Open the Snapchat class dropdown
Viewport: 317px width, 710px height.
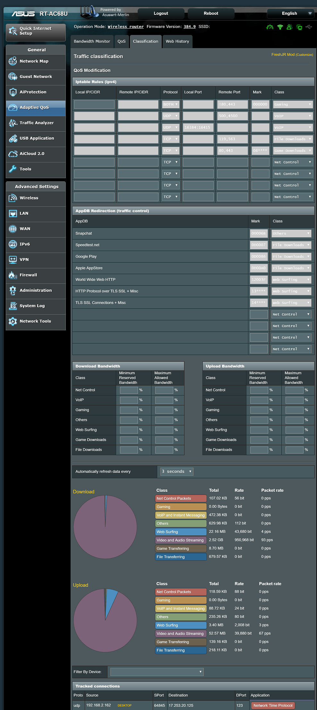pyautogui.click(x=291, y=233)
